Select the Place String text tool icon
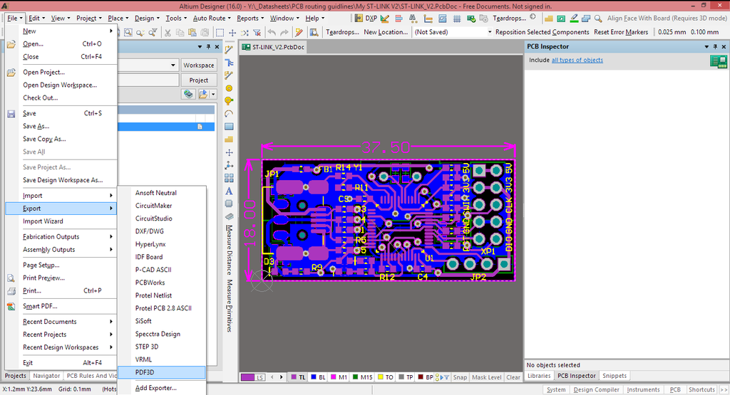This screenshot has height=395, width=730. [229, 191]
